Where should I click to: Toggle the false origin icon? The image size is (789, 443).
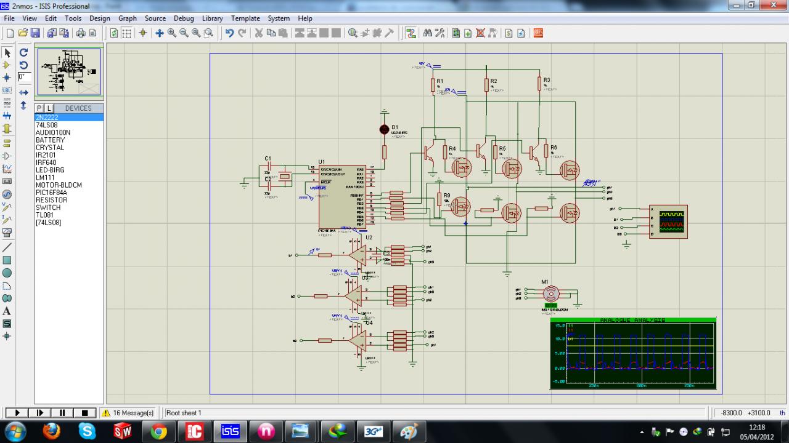pyautogui.click(x=143, y=33)
